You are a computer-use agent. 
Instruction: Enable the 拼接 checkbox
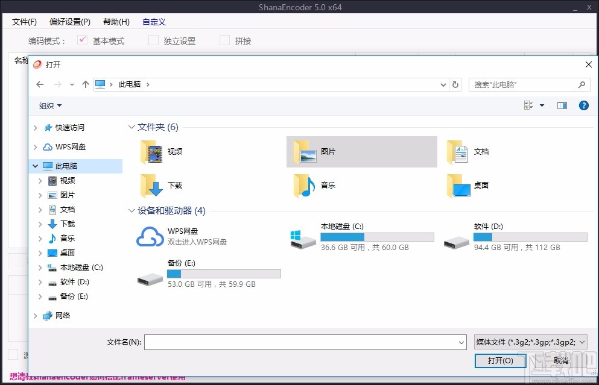coord(224,40)
